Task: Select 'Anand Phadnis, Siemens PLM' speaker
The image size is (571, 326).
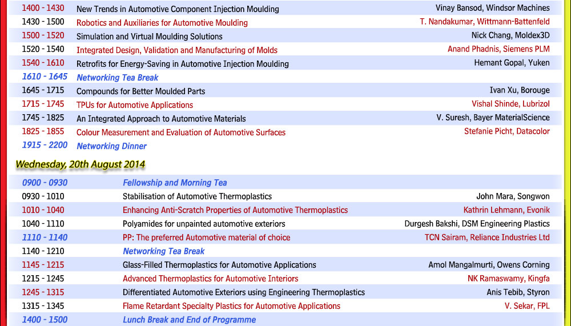Action: click(x=498, y=49)
